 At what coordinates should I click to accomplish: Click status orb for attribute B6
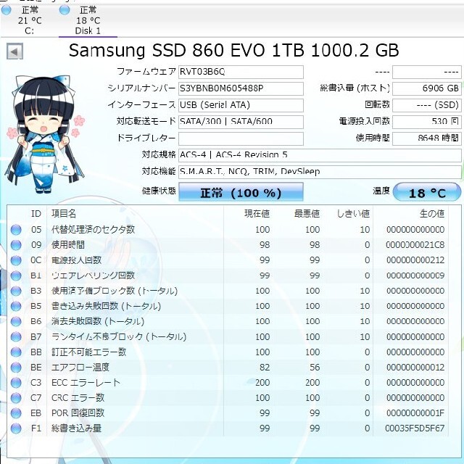pos(16,321)
